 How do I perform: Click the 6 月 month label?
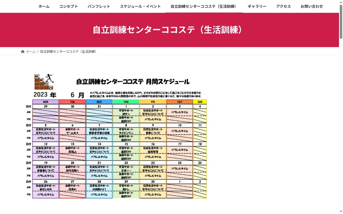77,95
